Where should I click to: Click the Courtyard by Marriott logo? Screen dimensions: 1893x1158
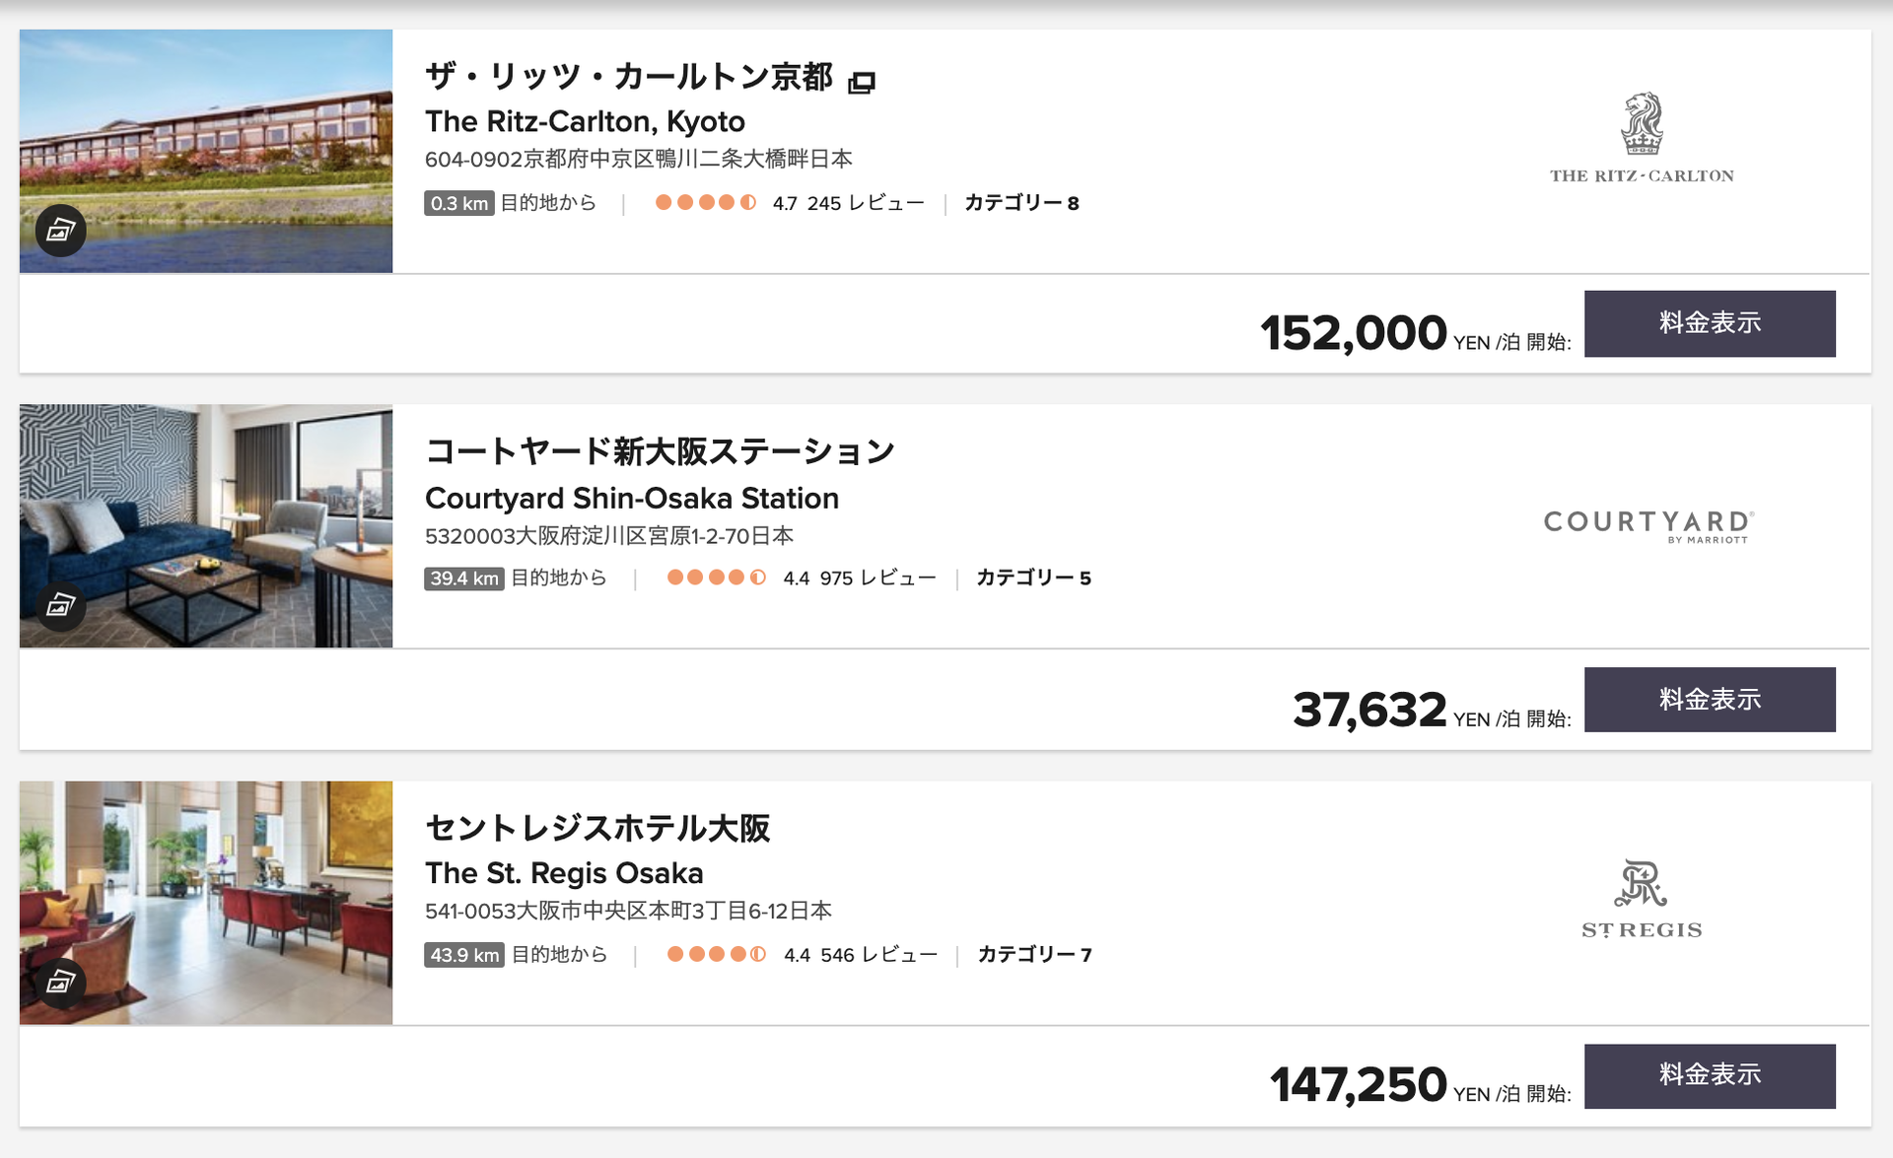(1648, 525)
